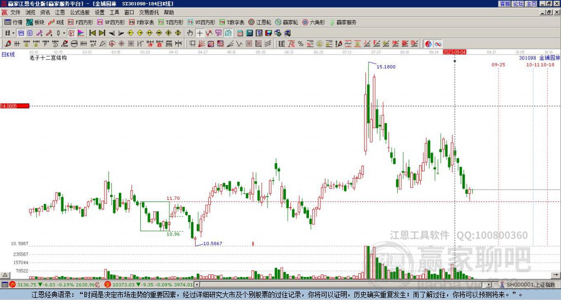
Task: Go to 主页 homepage link
Action: [531, 4]
